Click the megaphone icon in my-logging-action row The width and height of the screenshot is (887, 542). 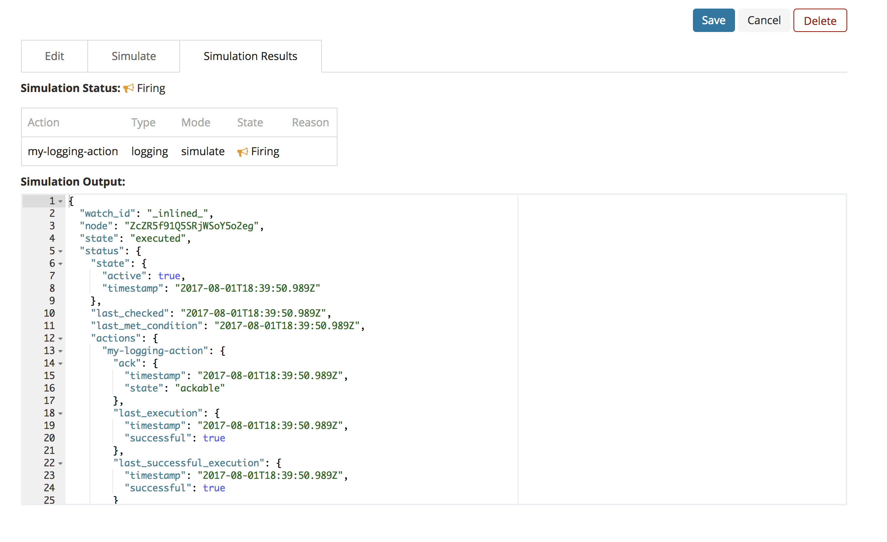[242, 152]
